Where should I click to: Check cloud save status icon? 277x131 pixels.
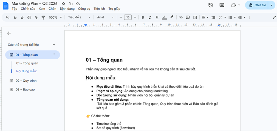pyautogui.click(x=78, y=4)
